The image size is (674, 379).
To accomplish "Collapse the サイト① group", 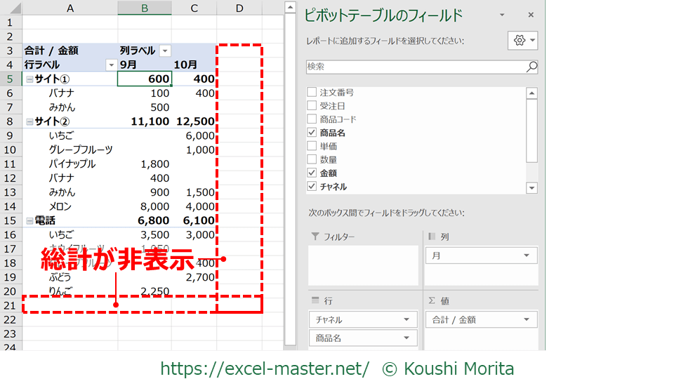I will 29,79.
